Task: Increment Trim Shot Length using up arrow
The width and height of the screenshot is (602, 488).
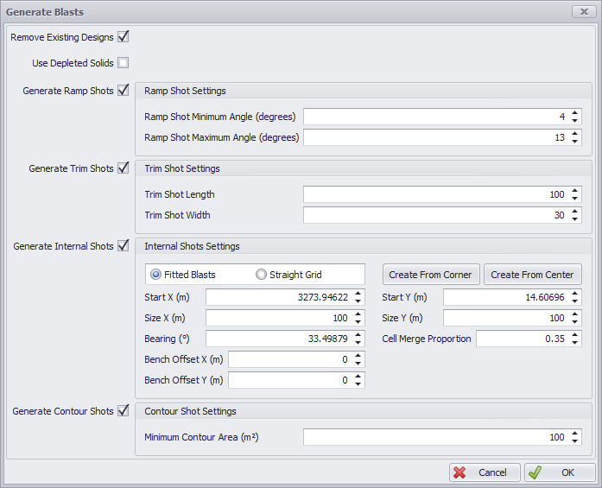Action: (575, 191)
